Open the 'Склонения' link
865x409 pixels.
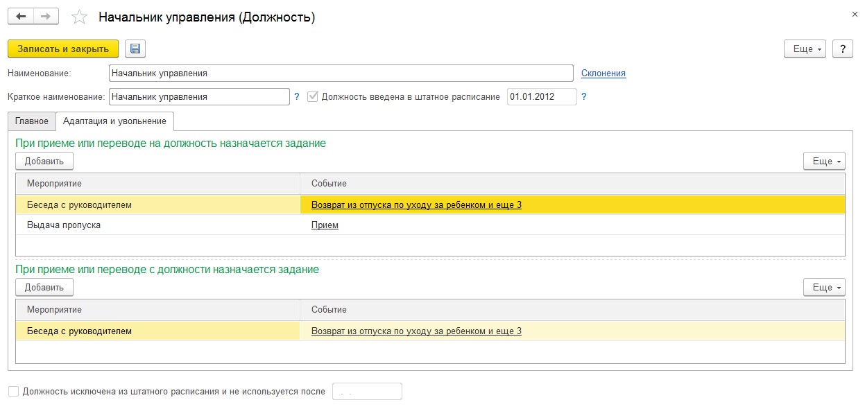[x=603, y=73]
